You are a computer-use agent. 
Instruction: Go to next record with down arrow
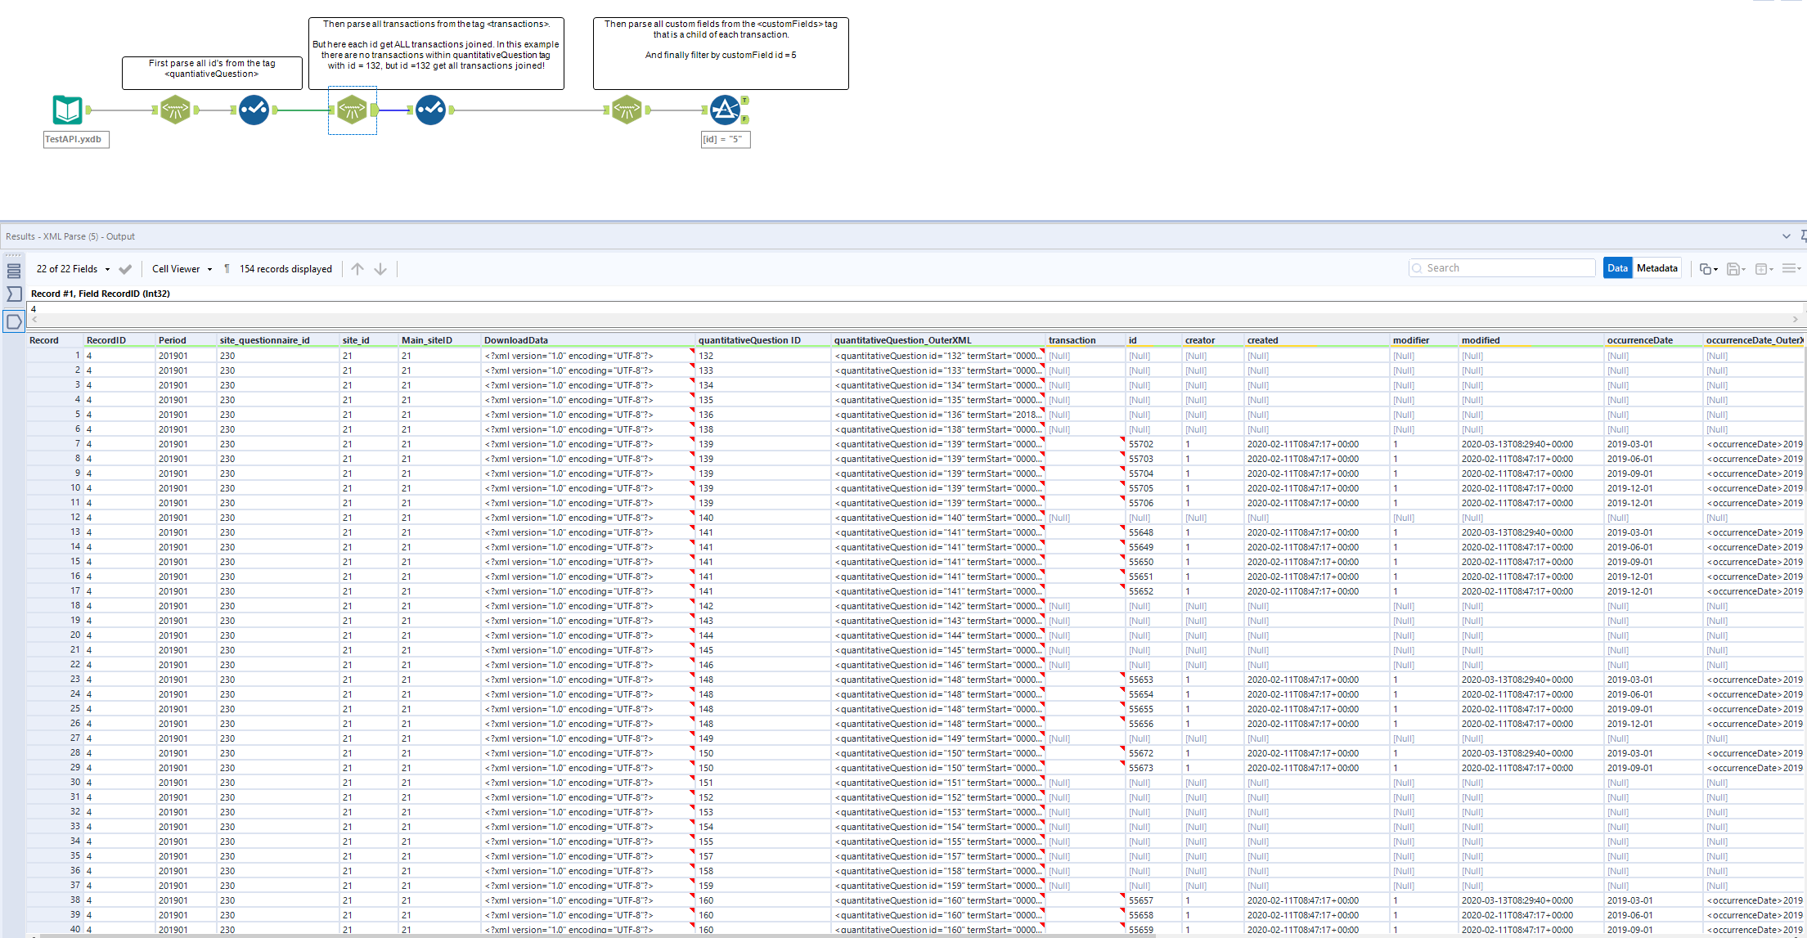(x=380, y=269)
